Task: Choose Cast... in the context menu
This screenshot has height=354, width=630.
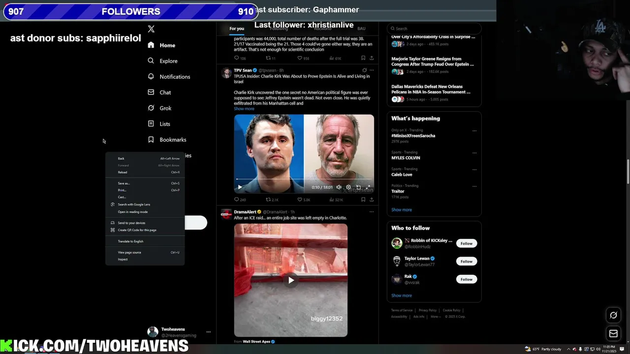Action: (x=145, y=197)
